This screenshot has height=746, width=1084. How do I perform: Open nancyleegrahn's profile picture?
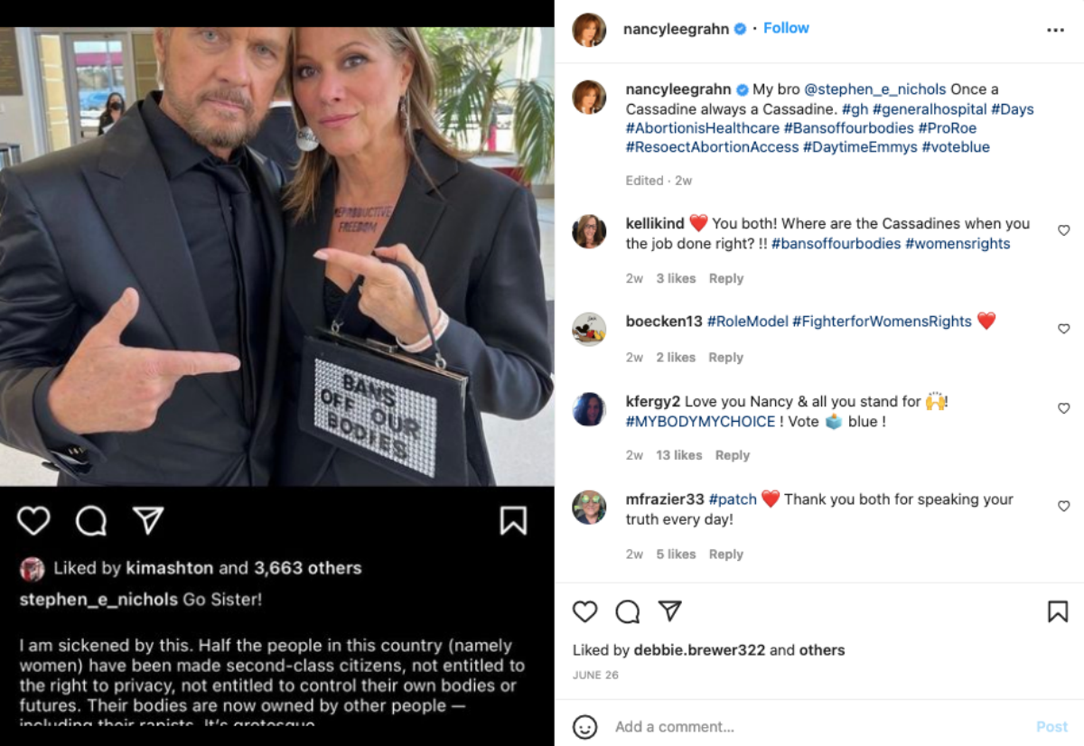[590, 28]
